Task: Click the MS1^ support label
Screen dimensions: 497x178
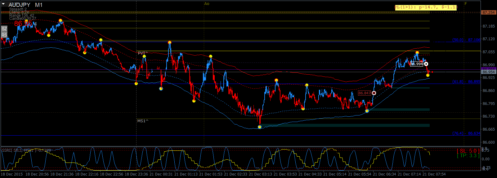Action: [x=143, y=121]
